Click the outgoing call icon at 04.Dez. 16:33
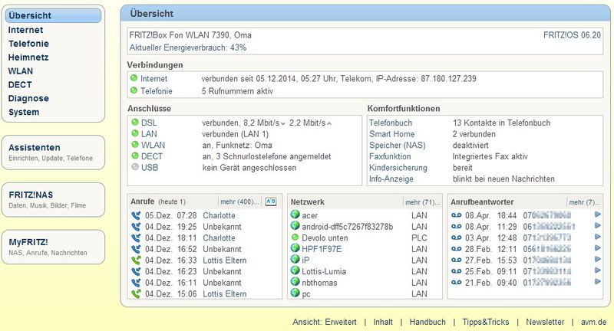Image resolution: width=614 pixels, height=331 pixels. 136,261
